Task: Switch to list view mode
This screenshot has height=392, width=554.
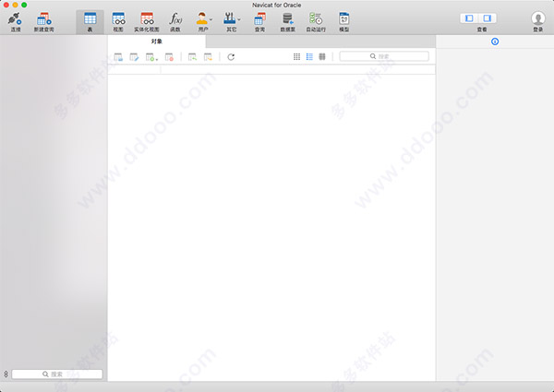Action: [x=309, y=57]
